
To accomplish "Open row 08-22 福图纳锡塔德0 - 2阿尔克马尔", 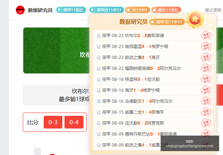I will tap(153, 68).
